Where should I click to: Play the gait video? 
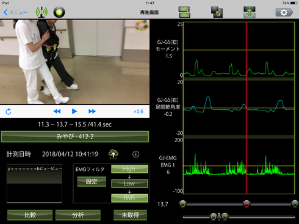[74, 111]
